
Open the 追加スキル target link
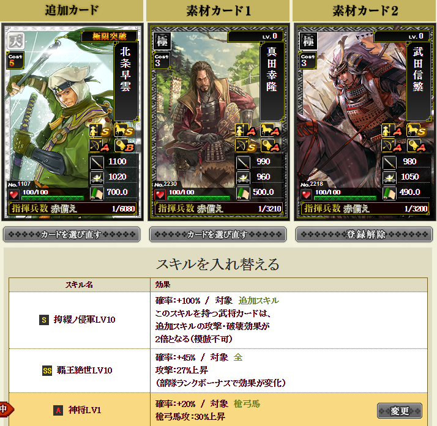[258, 301]
